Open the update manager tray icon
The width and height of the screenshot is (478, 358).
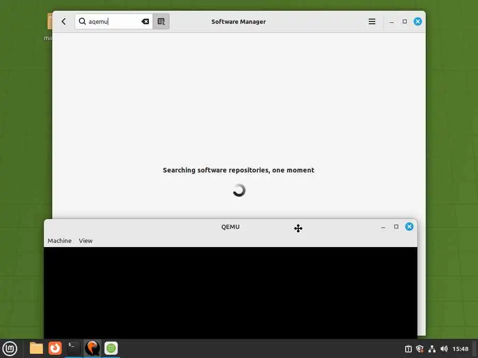(408, 349)
